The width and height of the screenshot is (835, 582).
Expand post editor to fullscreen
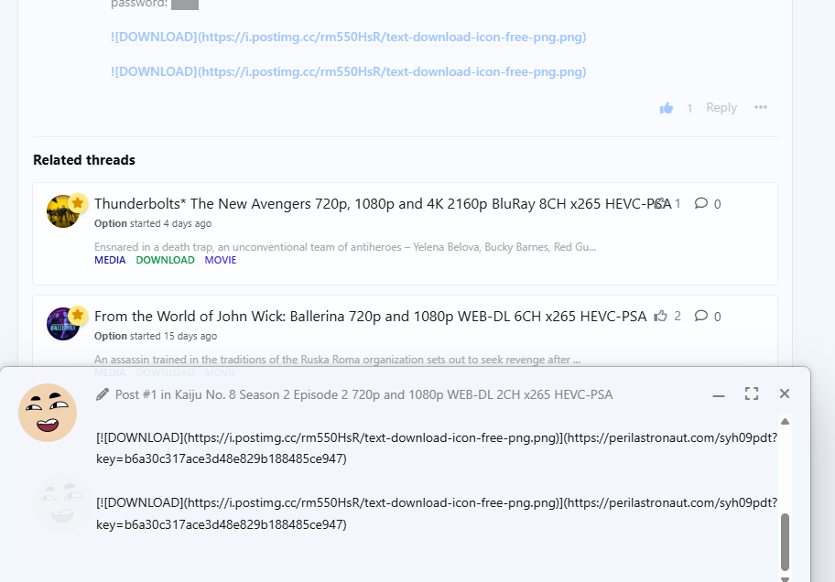pyautogui.click(x=752, y=393)
